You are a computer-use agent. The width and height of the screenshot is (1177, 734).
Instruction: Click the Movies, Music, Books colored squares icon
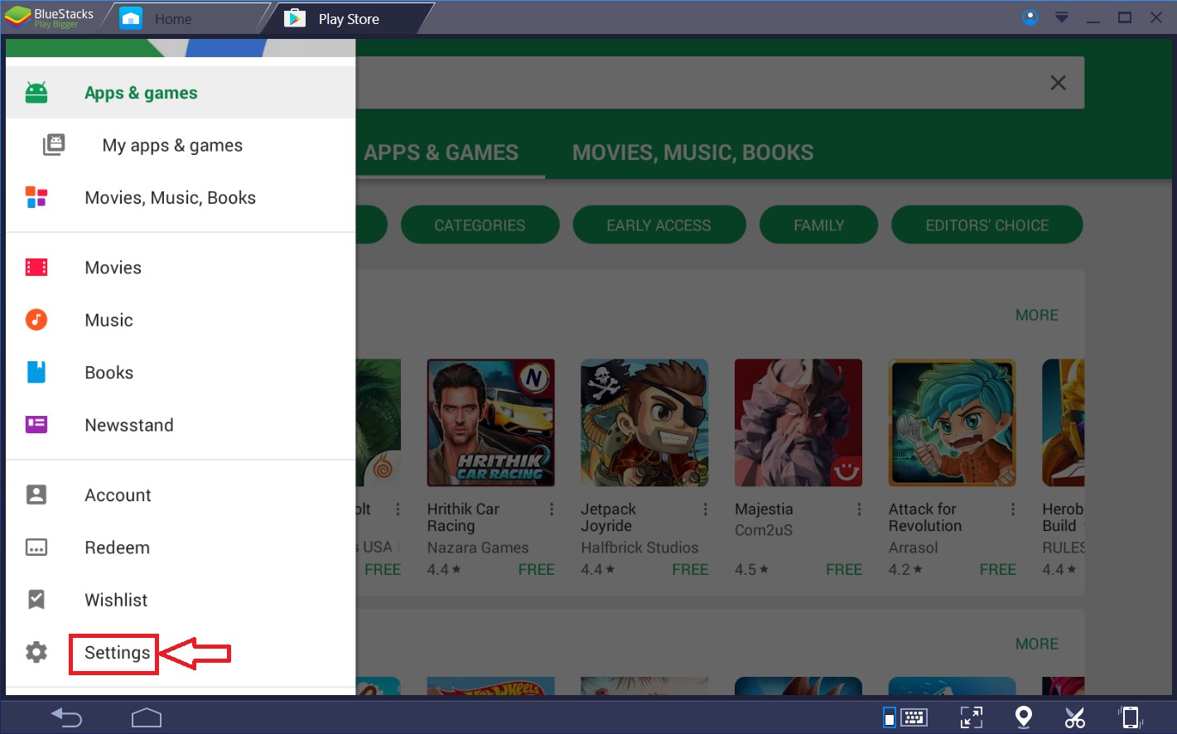pyautogui.click(x=36, y=197)
